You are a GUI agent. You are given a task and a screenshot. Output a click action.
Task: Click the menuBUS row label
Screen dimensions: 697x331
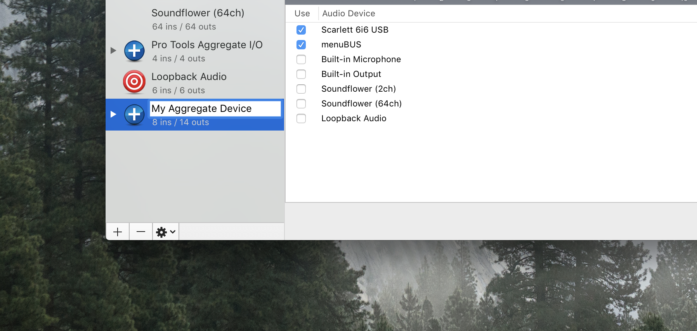point(341,45)
